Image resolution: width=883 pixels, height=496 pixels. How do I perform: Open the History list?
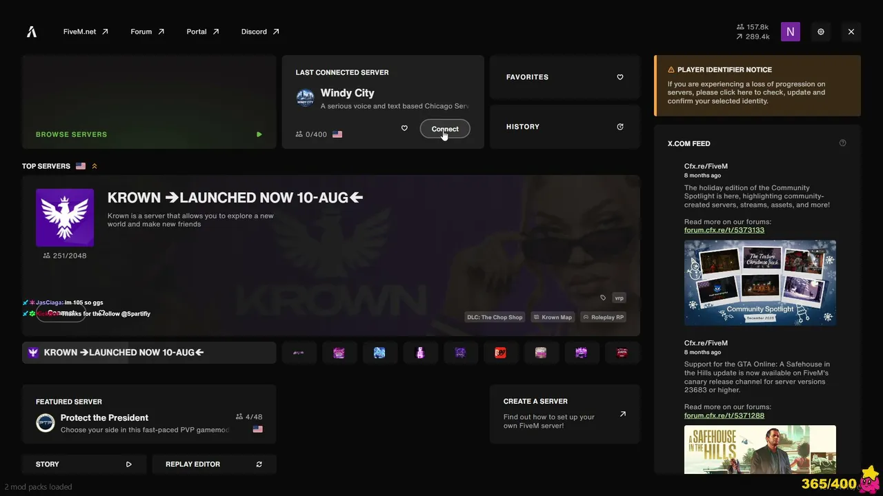click(x=565, y=127)
